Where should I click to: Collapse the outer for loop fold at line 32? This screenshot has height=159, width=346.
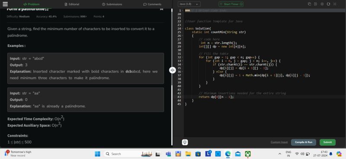[182, 57]
